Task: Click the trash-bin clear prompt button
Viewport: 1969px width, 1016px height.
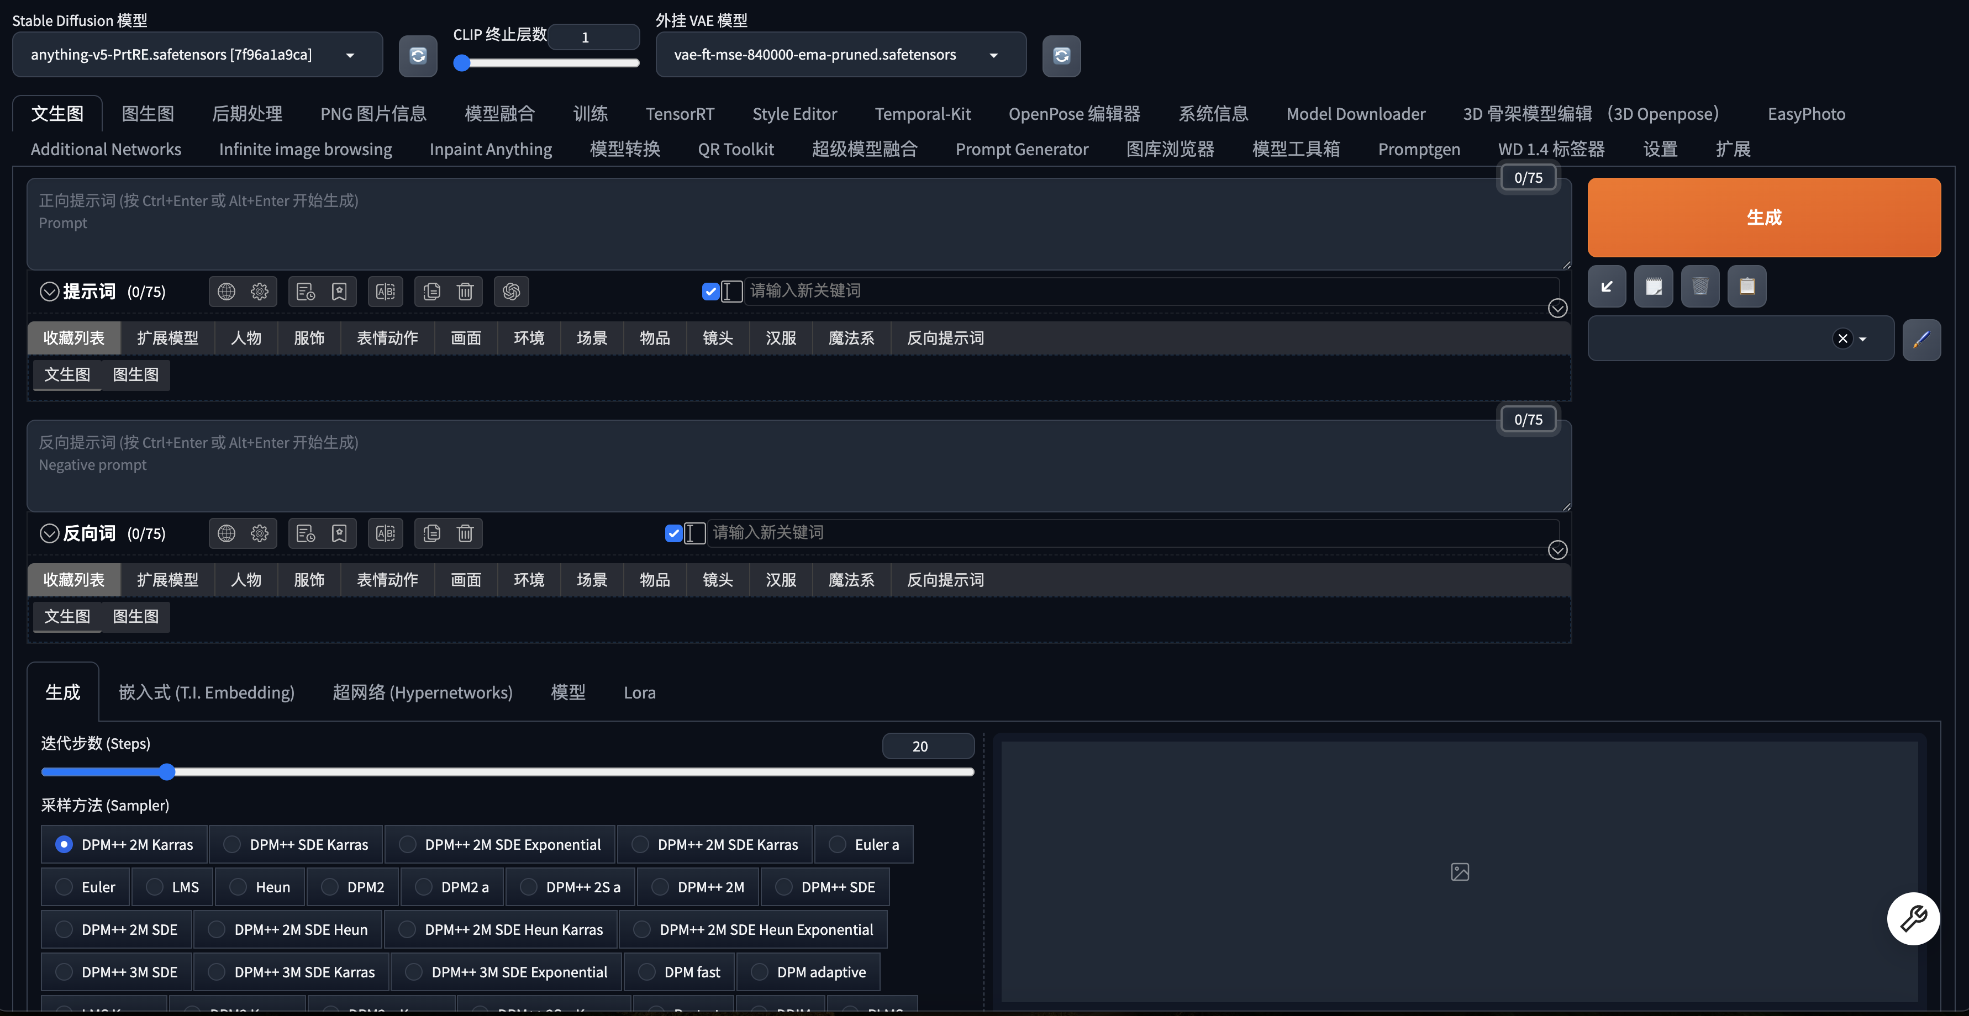Action: tap(1700, 287)
